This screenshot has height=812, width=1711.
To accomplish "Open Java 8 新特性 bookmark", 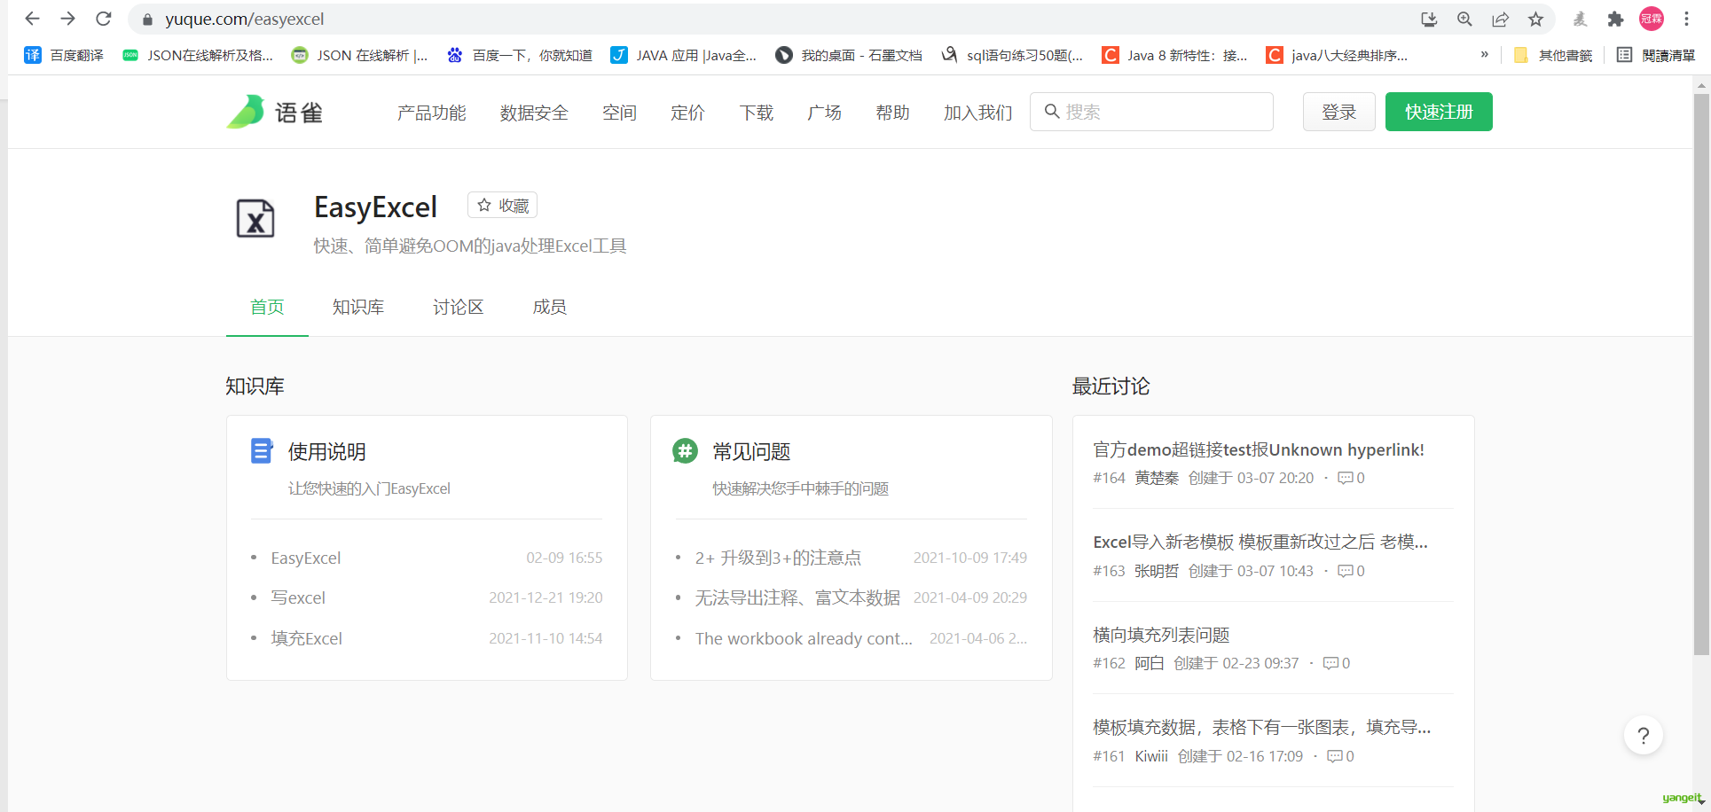I will 1174,55.
